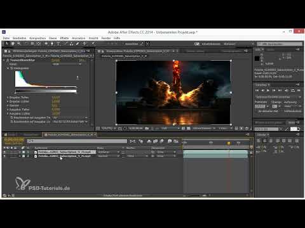The image size is (305, 228).
Task: Open the Animation menu
Action: tap(78, 38)
